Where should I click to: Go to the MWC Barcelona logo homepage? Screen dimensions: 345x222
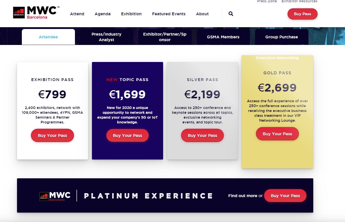click(x=36, y=13)
